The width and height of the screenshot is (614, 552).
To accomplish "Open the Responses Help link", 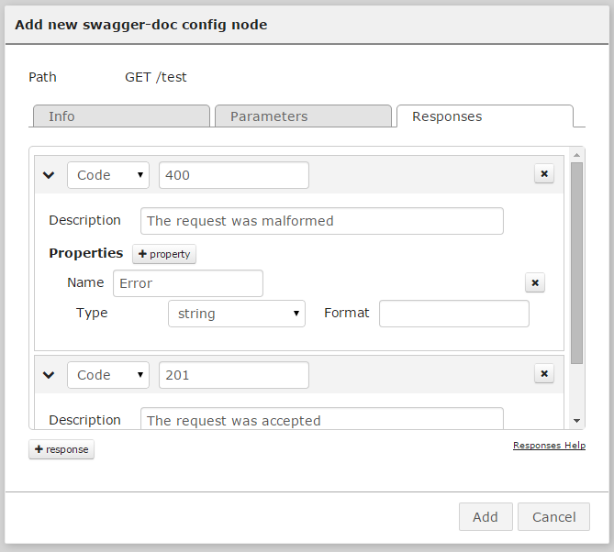I will point(549,446).
